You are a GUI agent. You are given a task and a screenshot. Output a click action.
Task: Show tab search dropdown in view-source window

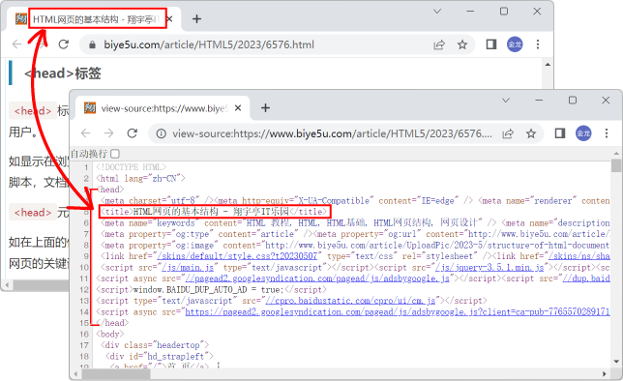coord(506,101)
